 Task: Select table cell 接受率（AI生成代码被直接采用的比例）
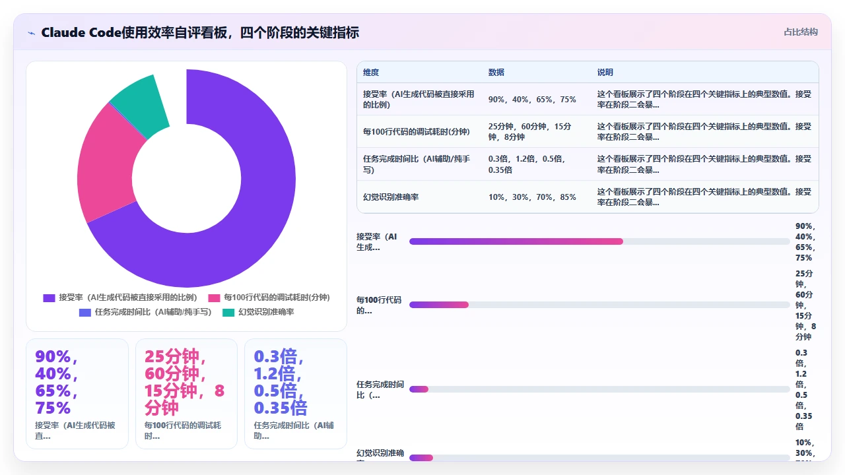[x=419, y=100]
